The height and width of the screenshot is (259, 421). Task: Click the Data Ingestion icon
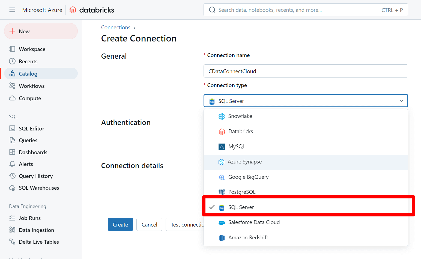(x=12, y=230)
